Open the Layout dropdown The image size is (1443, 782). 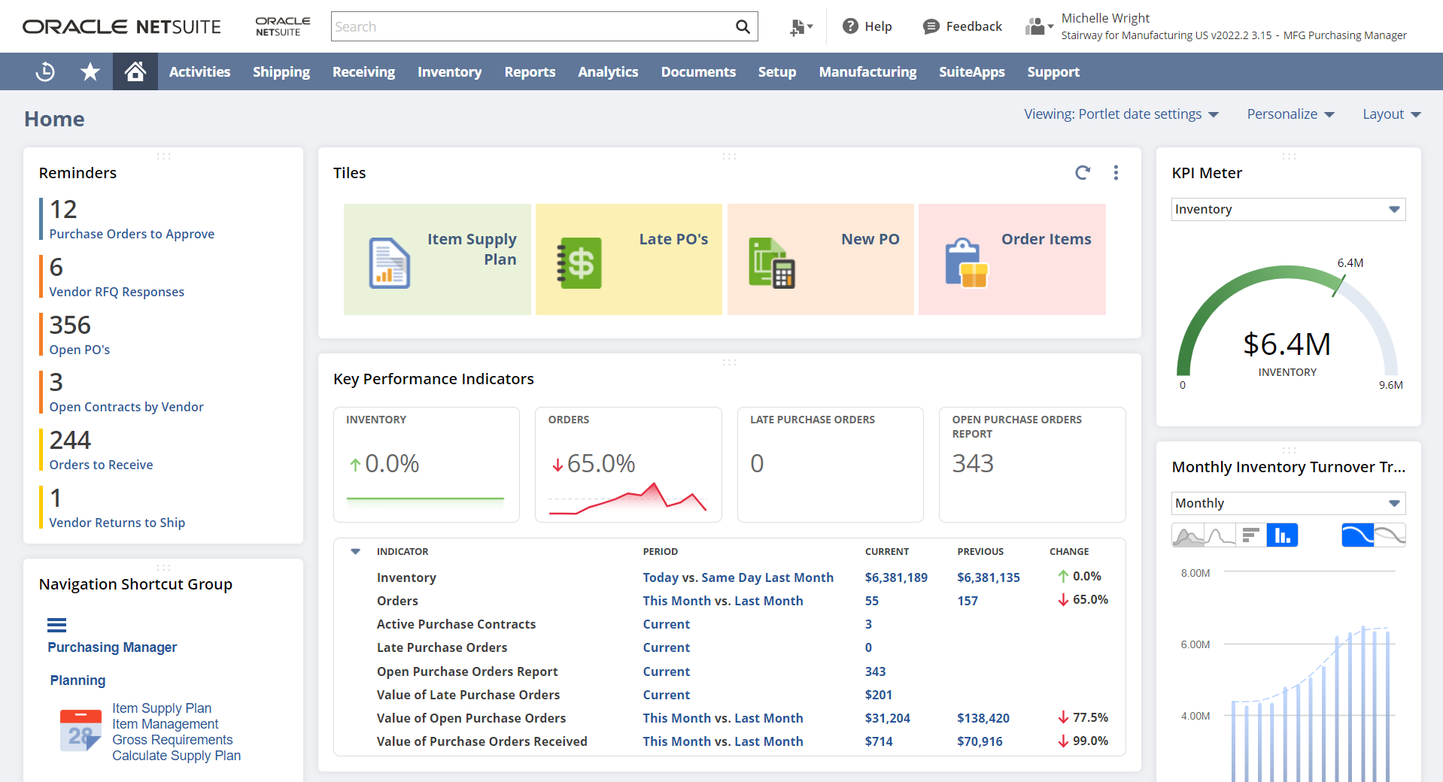pyautogui.click(x=1392, y=114)
